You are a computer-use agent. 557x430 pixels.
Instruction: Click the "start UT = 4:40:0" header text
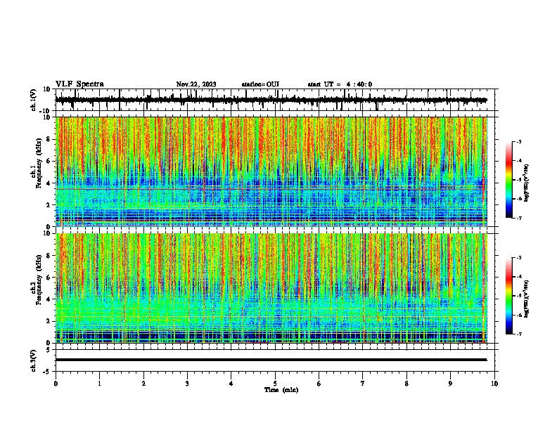click(x=340, y=84)
